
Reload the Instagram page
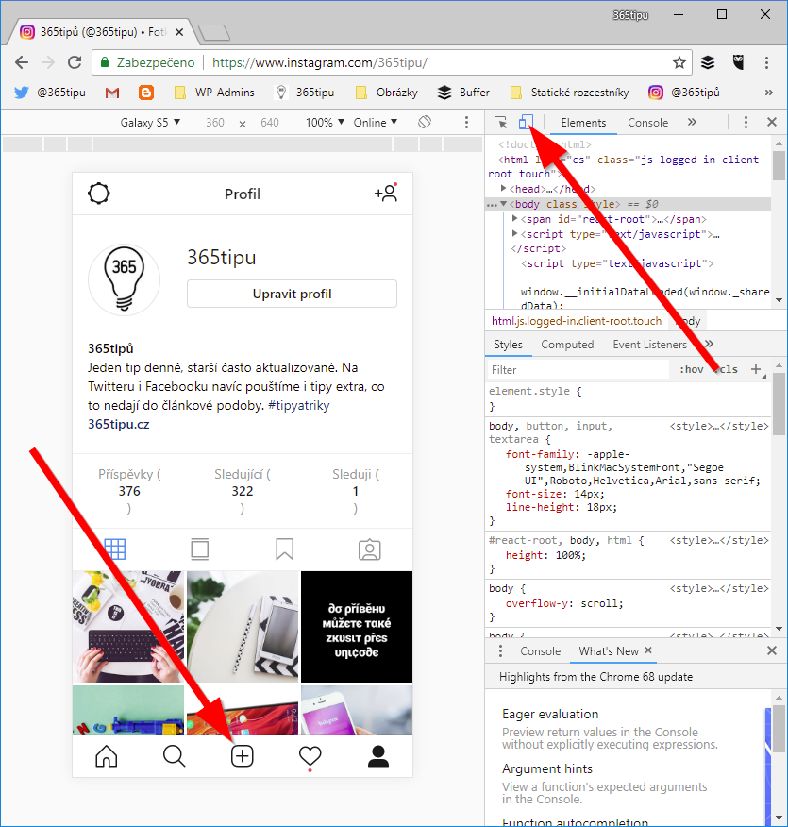click(x=75, y=62)
